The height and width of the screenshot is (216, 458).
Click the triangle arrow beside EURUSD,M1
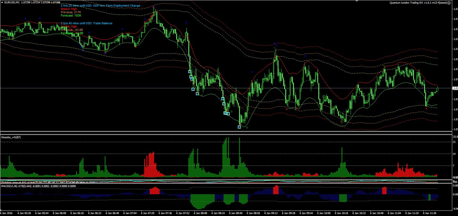click(x=2, y=2)
